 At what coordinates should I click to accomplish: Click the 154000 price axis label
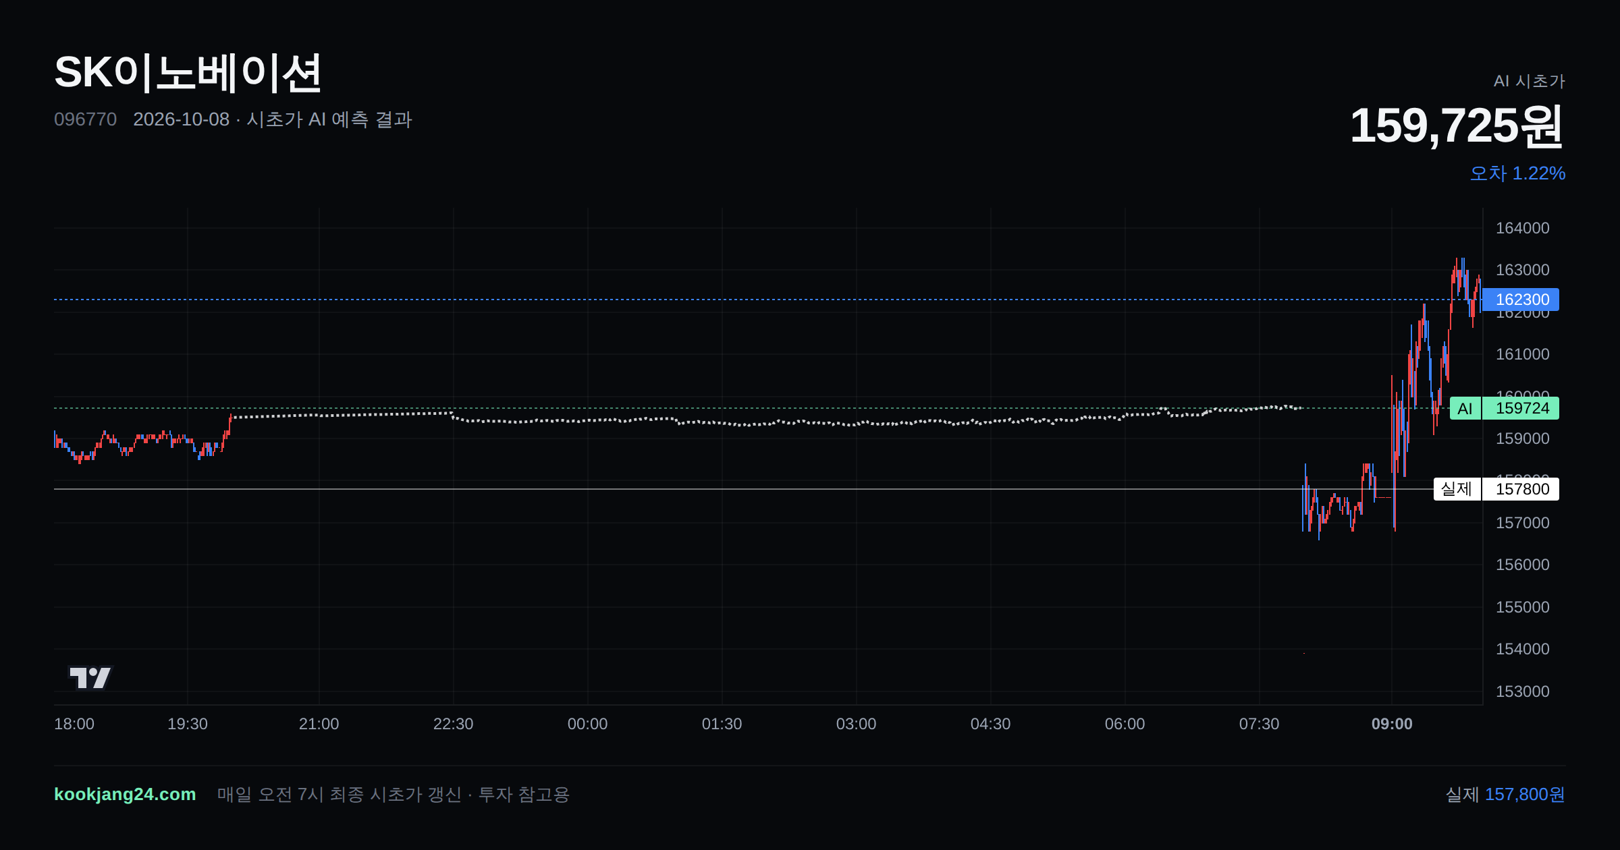point(1522,649)
